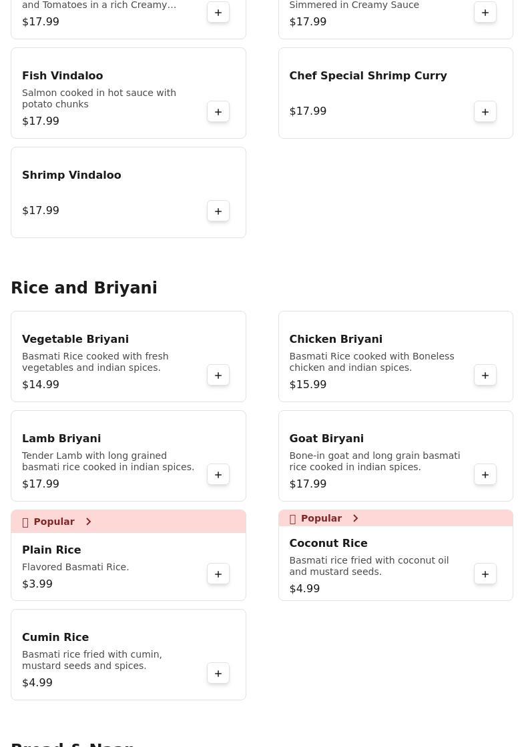Click plus icon beside Lamb Briyani

(218, 475)
